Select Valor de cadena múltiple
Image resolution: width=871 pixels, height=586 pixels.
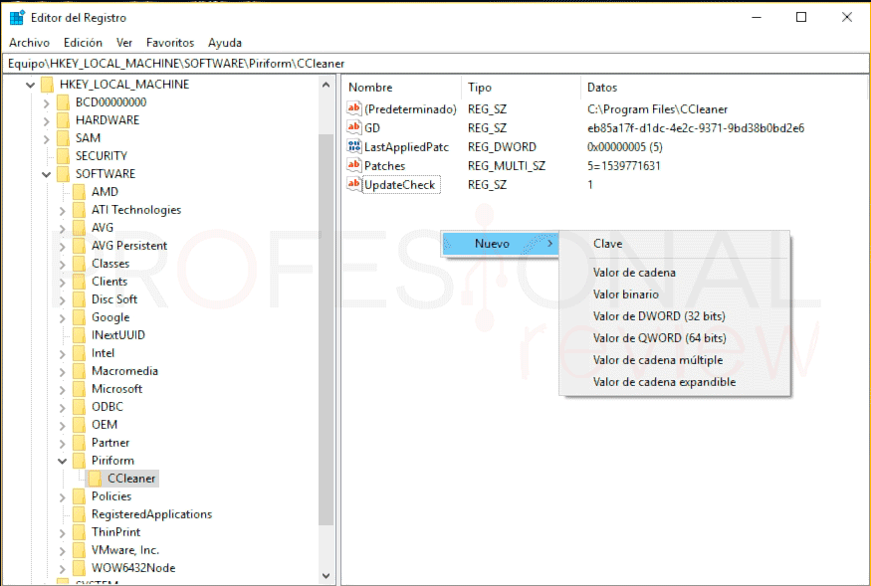(x=674, y=360)
